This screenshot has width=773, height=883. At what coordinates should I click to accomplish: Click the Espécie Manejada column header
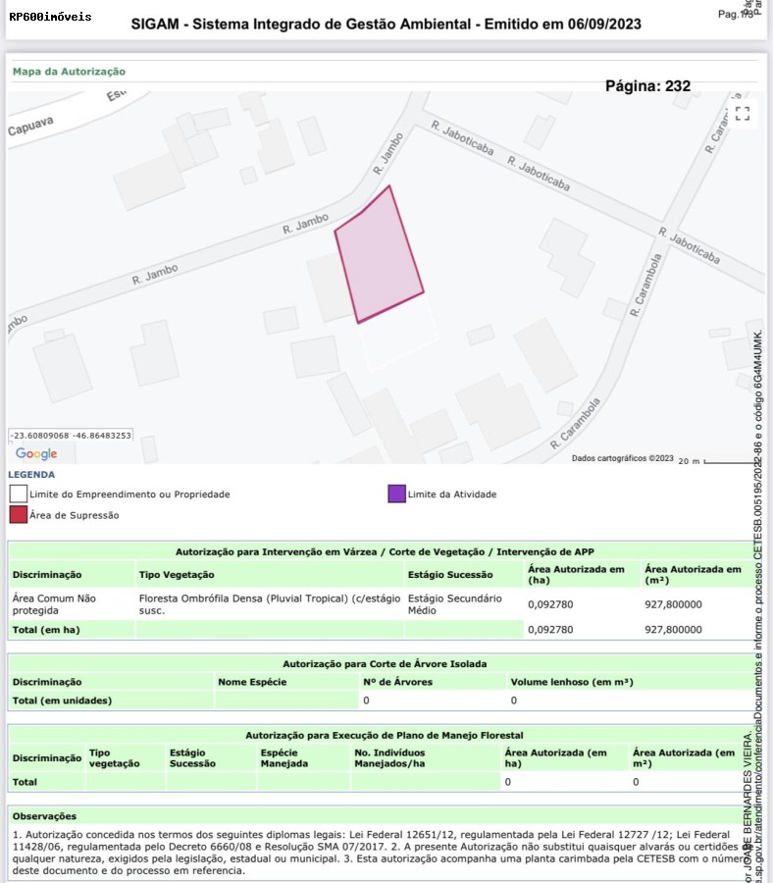(284, 757)
